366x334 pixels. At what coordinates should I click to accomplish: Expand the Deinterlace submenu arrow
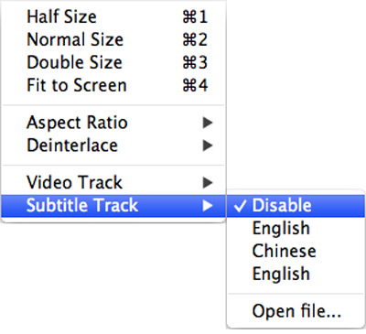(208, 145)
